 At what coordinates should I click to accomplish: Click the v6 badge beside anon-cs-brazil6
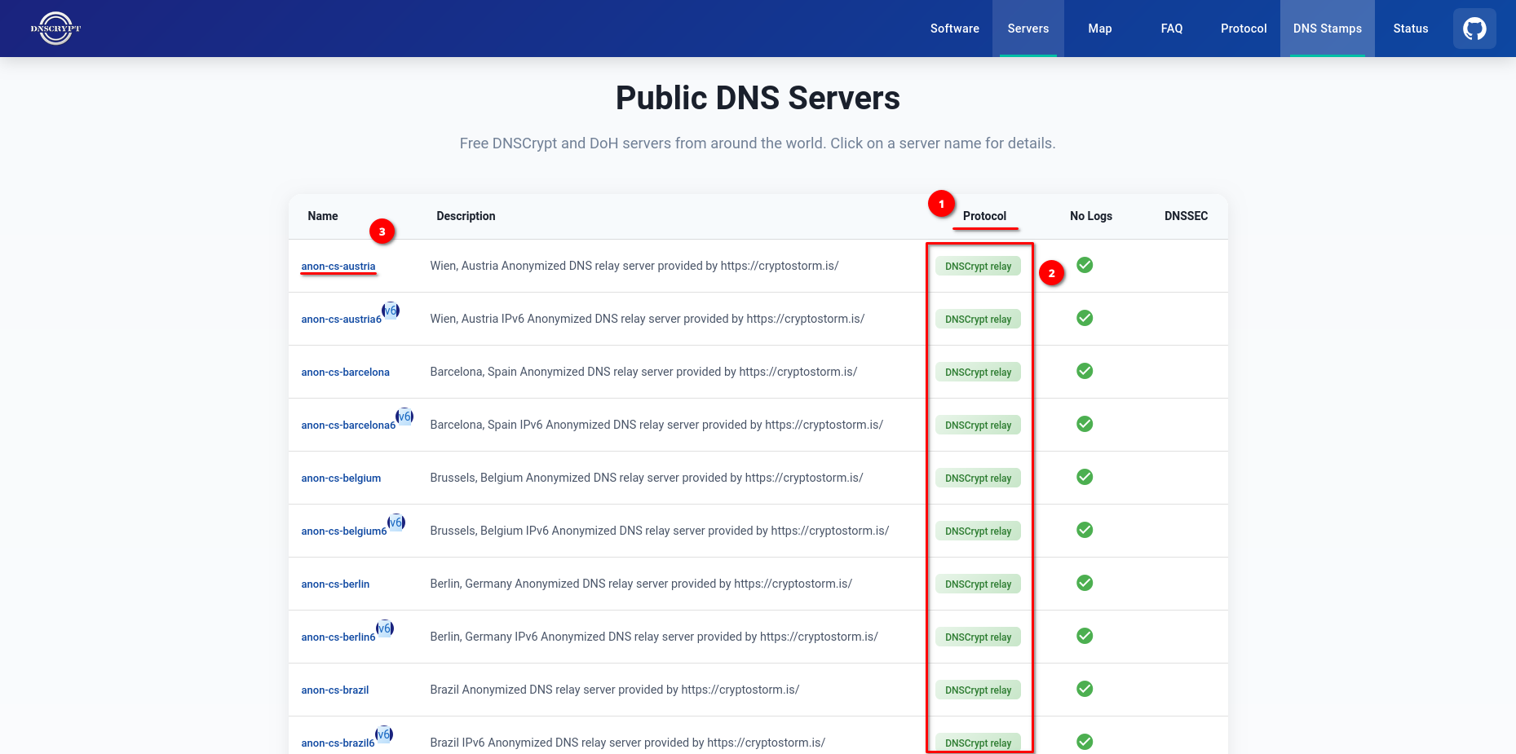(x=384, y=734)
